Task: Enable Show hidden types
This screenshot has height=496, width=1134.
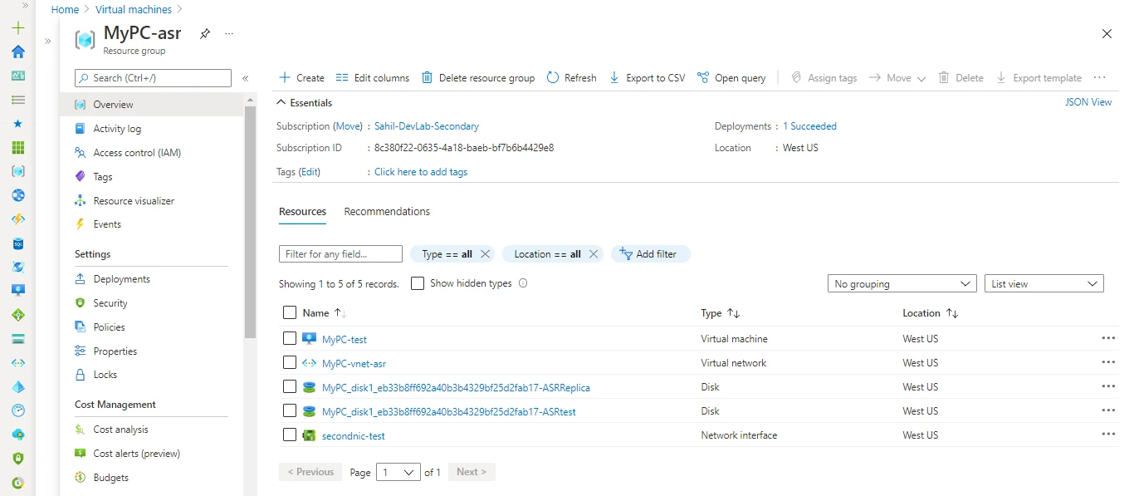Action: coord(418,282)
